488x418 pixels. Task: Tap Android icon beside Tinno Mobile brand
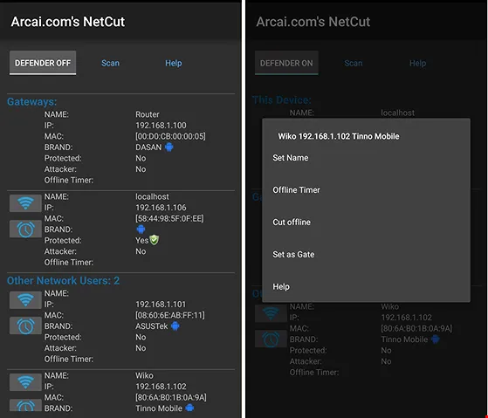click(189, 408)
